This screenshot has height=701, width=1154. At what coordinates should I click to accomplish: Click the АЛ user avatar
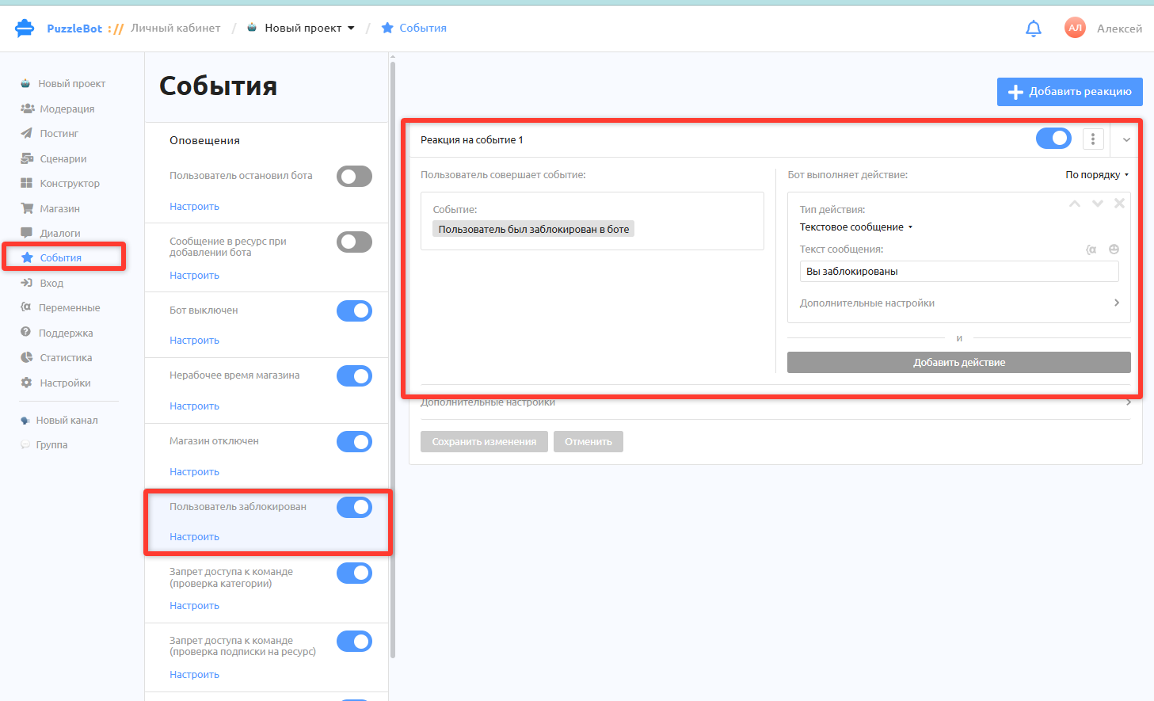point(1075,28)
